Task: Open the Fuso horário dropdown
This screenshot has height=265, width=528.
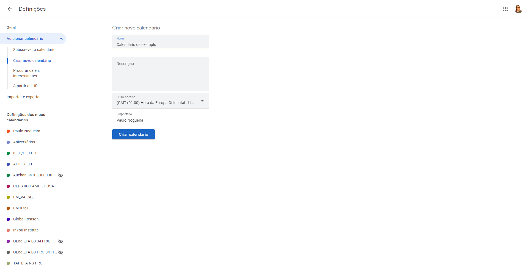Action: tap(161, 101)
